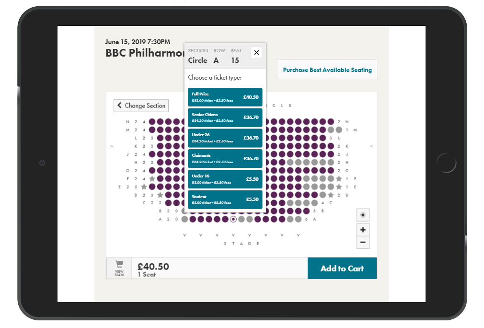Screen dimensions: 484x328
Task: Select the Senior Citizen ticket type
Action: (225, 117)
